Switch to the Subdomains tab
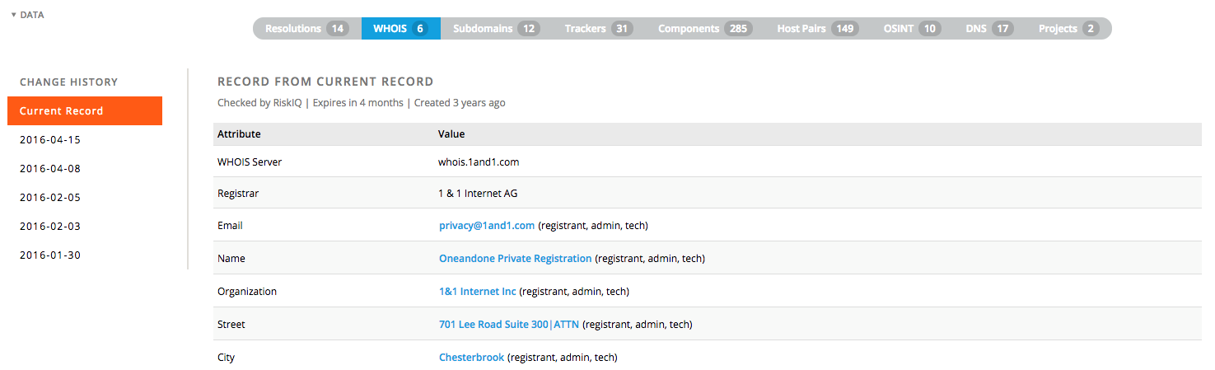This screenshot has width=1215, height=370. [x=496, y=29]
